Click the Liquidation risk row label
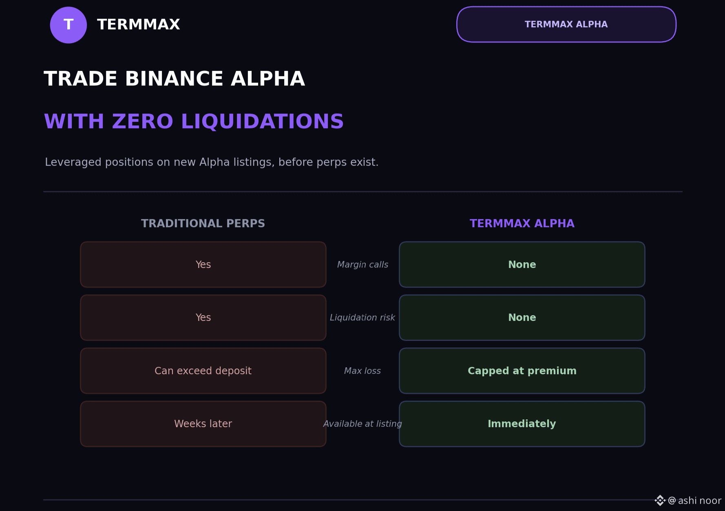Viewport: 725px width, 511px height. (362, 318)
